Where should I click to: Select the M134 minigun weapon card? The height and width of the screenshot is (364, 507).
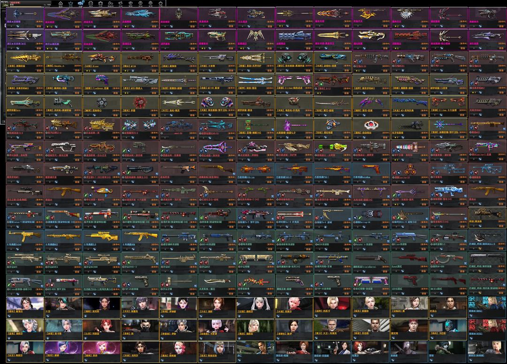coord(140,62)
